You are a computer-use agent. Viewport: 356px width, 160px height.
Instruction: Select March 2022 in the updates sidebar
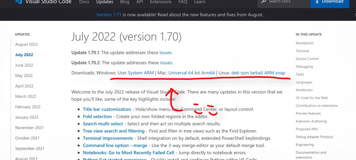pos(26,96)
